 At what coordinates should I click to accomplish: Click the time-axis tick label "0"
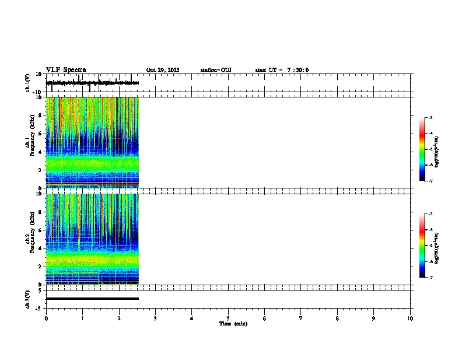46,318
